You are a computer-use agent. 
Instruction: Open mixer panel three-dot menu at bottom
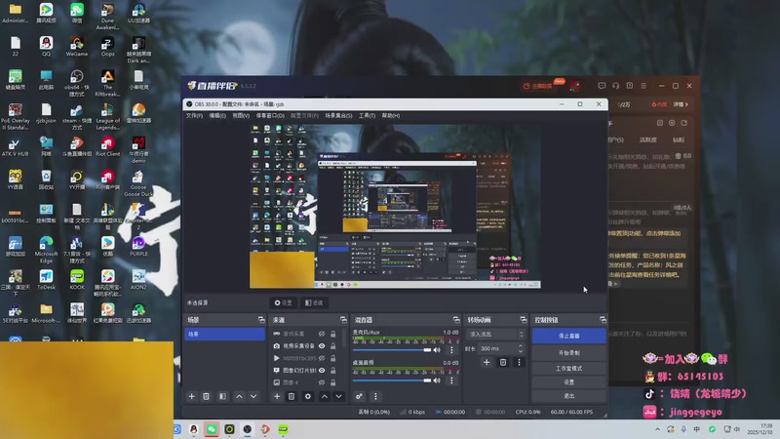point(375,396)
